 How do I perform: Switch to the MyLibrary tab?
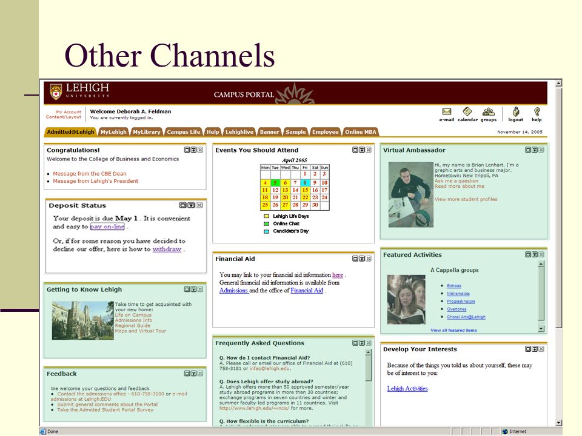tap(147, 132)
